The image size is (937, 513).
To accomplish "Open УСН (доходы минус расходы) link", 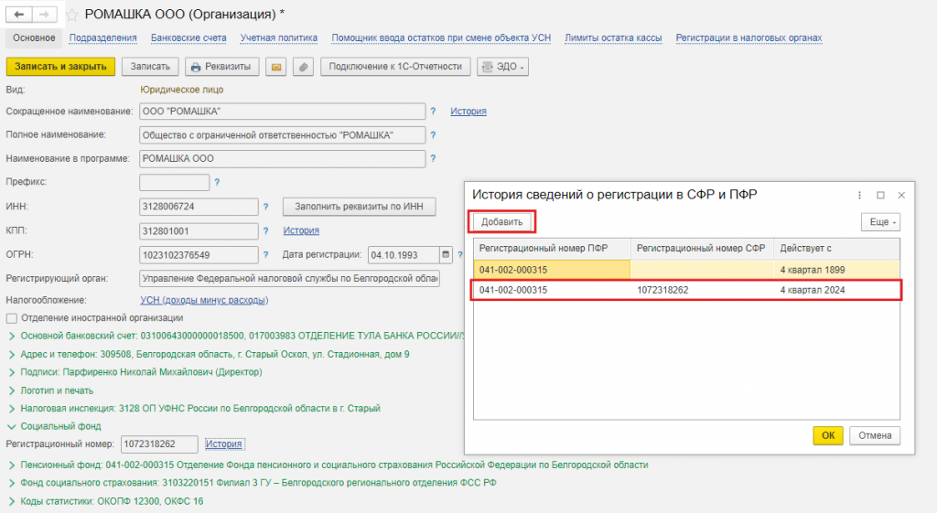I will point(204,301).
